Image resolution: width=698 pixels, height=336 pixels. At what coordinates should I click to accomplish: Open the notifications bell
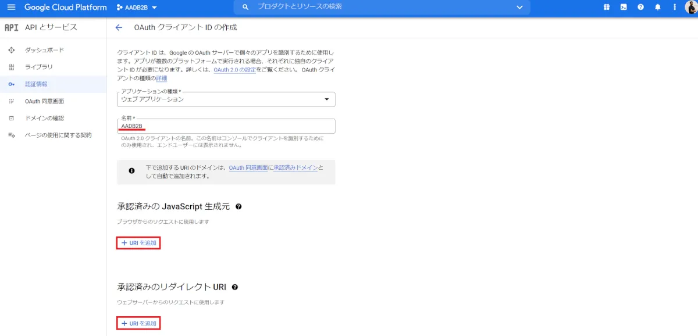click(658, 7)
